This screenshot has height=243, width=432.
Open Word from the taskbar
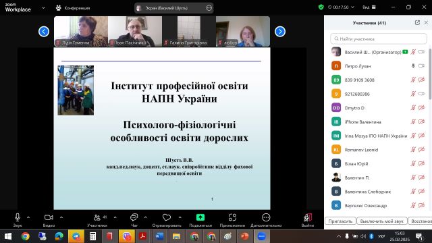(159, 236)
